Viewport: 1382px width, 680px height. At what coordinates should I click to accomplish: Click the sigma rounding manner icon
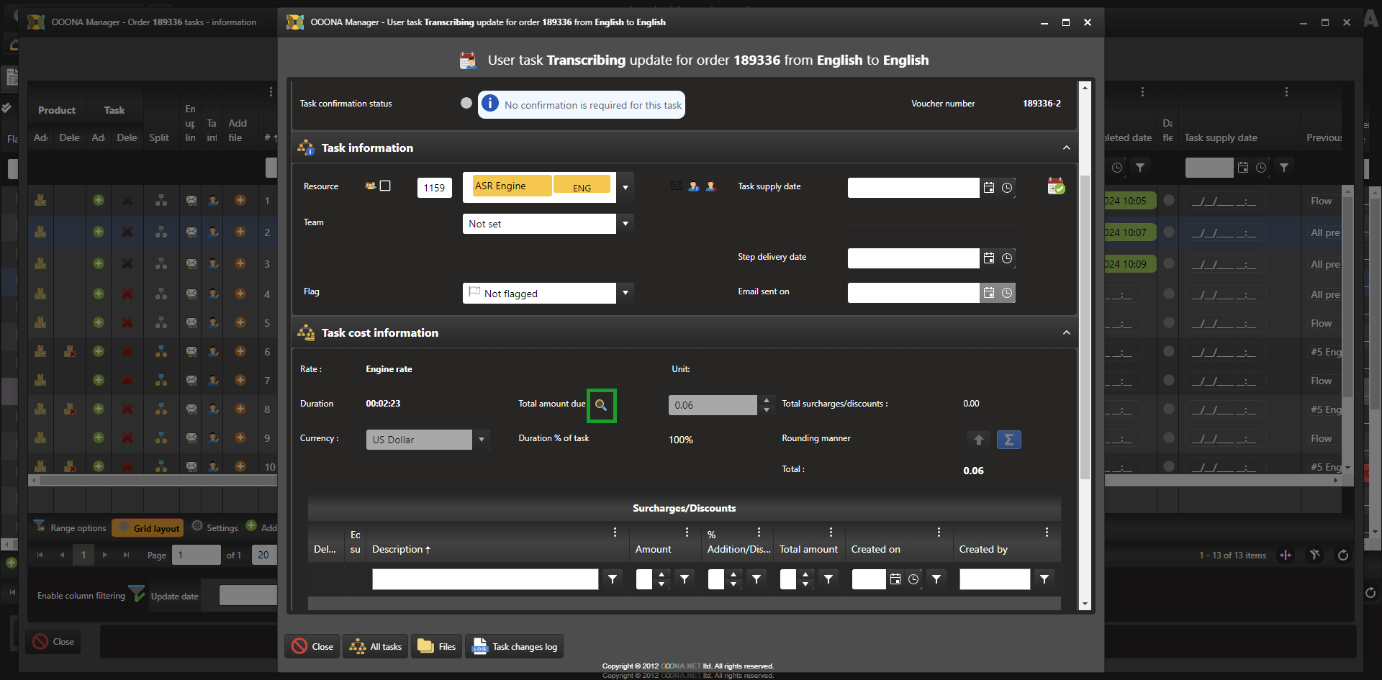coord(1008,440)
